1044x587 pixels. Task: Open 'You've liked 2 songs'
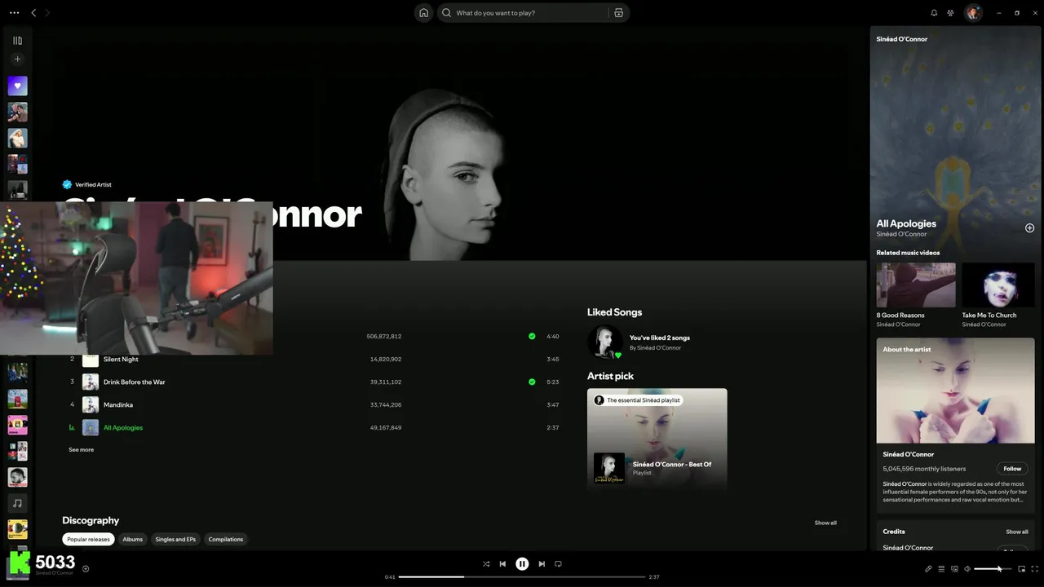click(660, 338)
